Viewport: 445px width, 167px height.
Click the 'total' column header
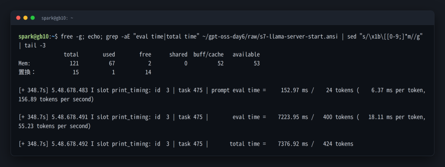(71, 54)
